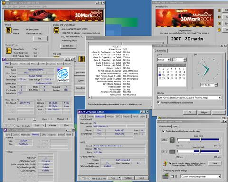The height and width of the screenshot is (182, 228).
Task: Click the delete profile trash icon
Action: [176, 176]
